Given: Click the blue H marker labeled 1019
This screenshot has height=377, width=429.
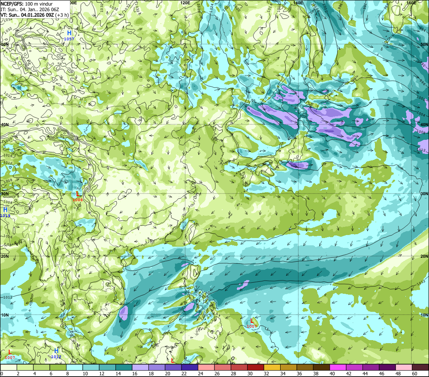Looking at the screenshot, I should click(5, 210).
